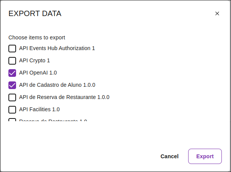This screenshot has height=172, width=231.
Task: Click the 'API Events Hub Authorization 1' label
Action: click(x=57, y=48)
